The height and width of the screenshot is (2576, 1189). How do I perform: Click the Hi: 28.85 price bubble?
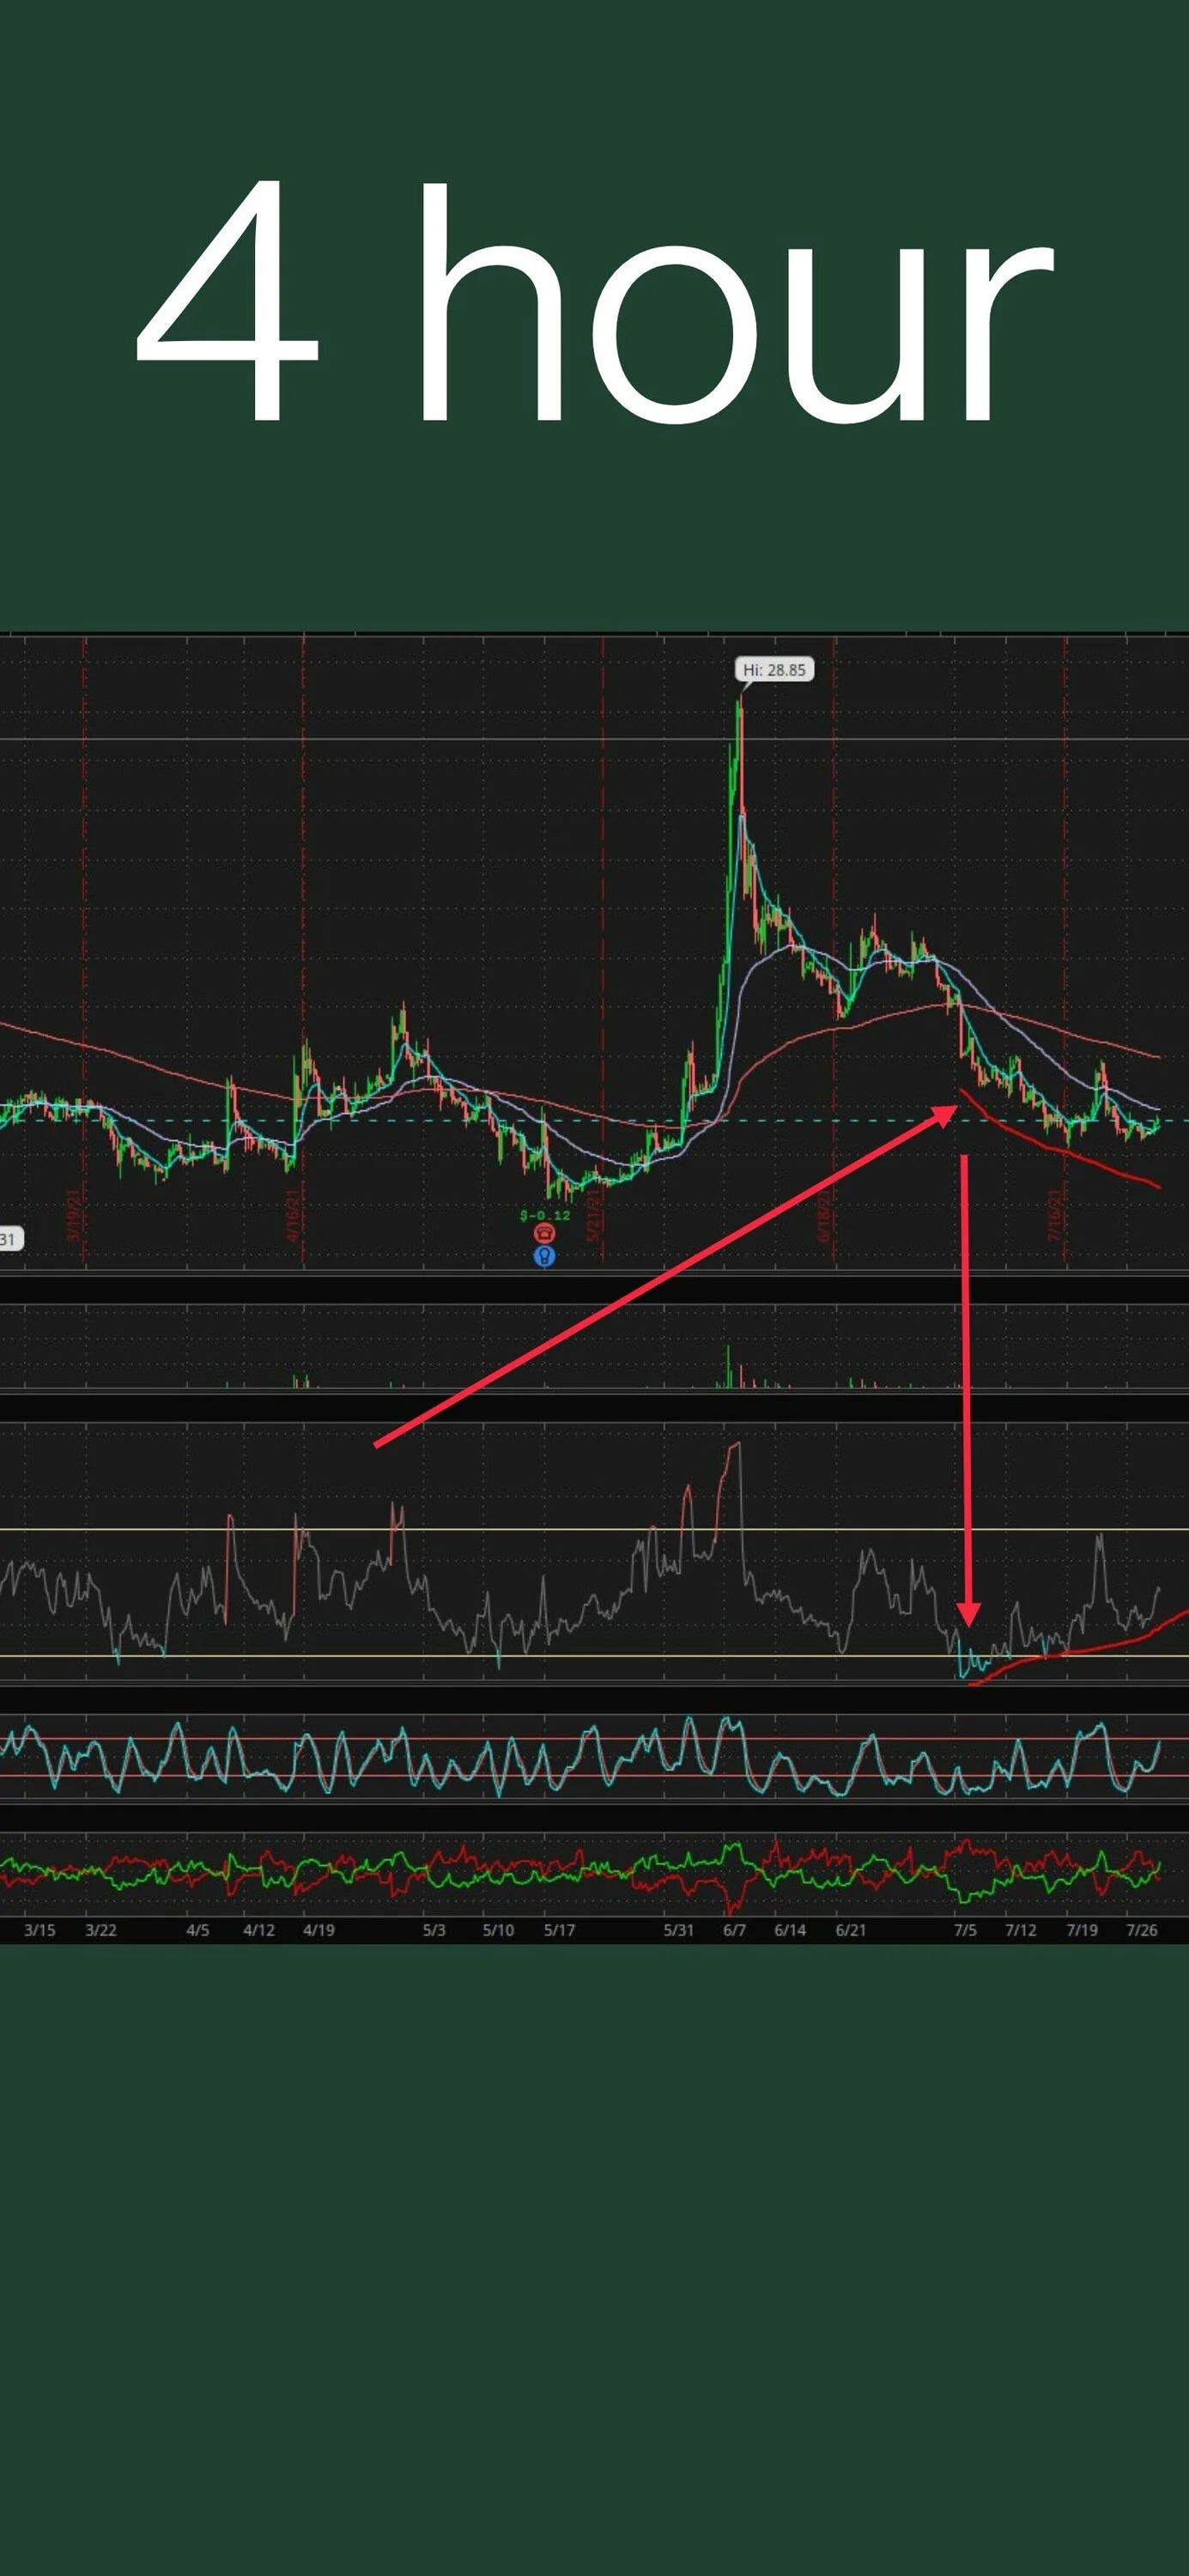pyautogui.click(x=775, y=669)
